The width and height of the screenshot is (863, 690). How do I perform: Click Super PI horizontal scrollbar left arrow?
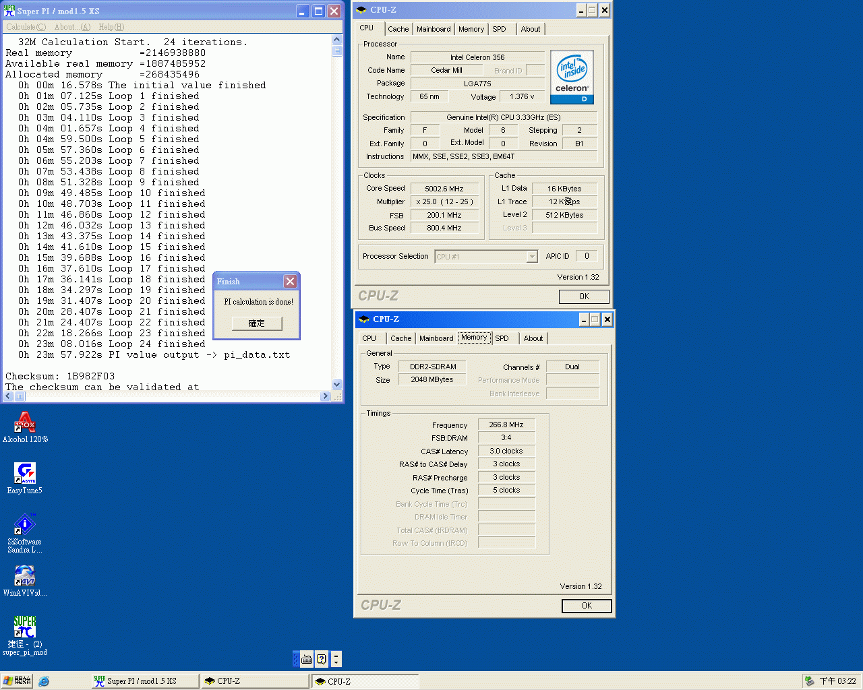tap(8, 396)
